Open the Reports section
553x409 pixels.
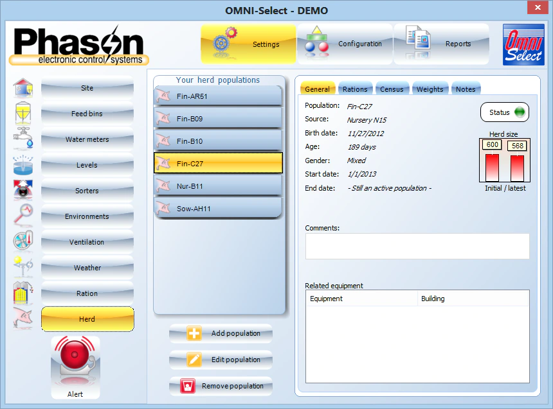[441, 44]
